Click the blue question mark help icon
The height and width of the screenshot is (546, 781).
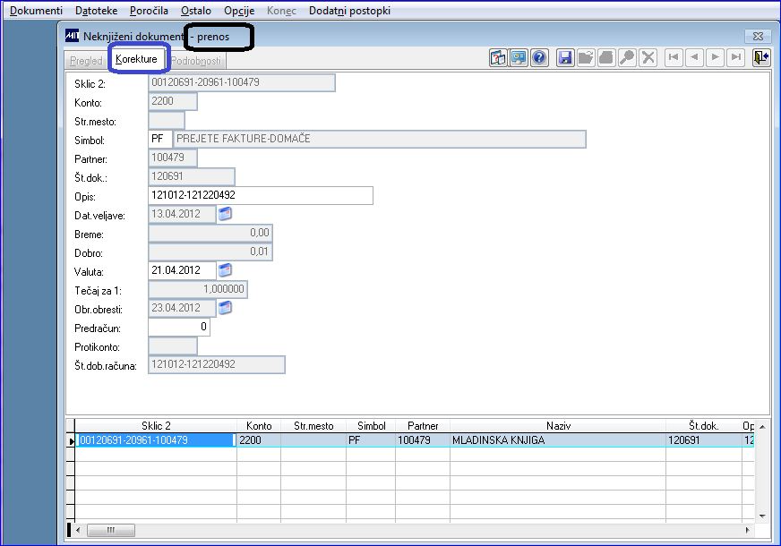click(x=539, y=58)
